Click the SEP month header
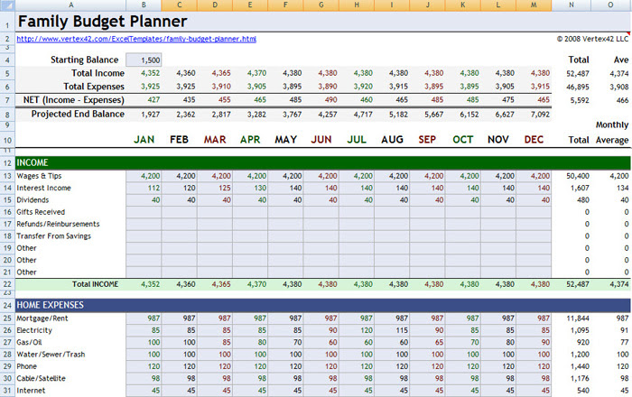 pos(427,140)
